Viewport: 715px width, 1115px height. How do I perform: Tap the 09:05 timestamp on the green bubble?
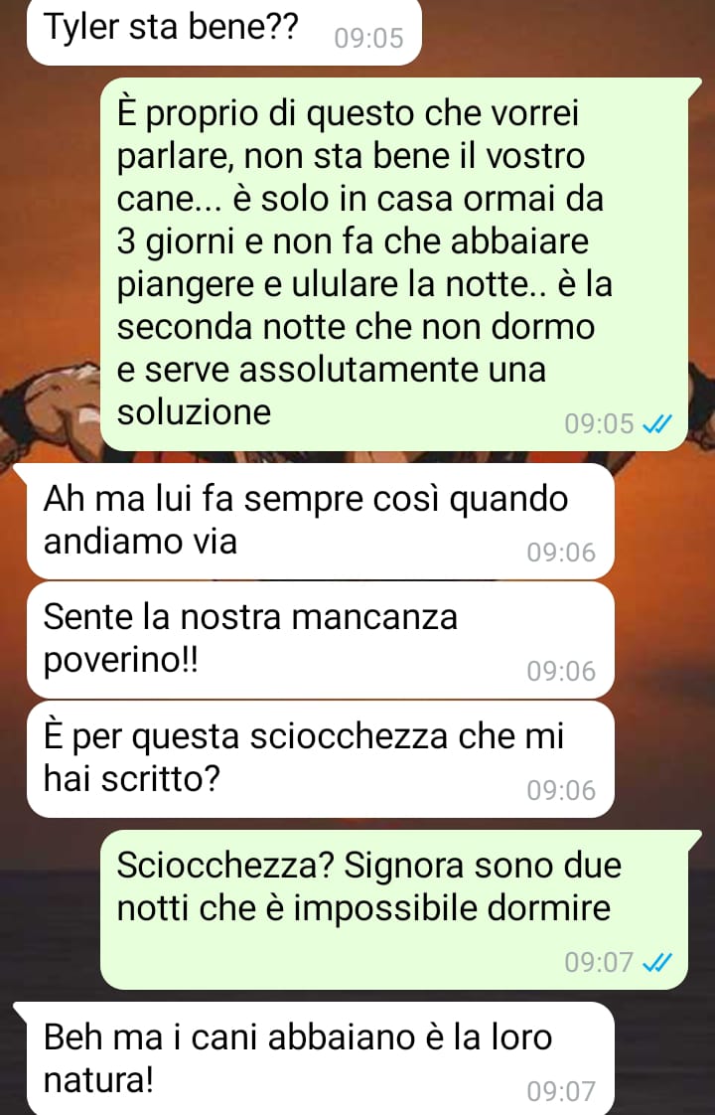(x=599, y=424)
